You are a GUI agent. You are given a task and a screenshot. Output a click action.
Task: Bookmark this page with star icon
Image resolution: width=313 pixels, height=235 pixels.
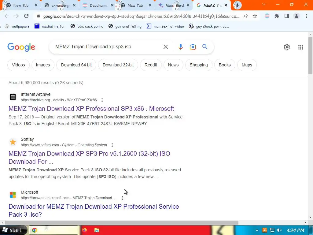(255, 16)
